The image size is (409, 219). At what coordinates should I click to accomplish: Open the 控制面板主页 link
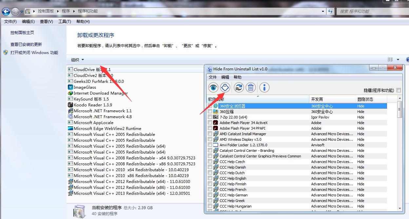click(22, 33)
